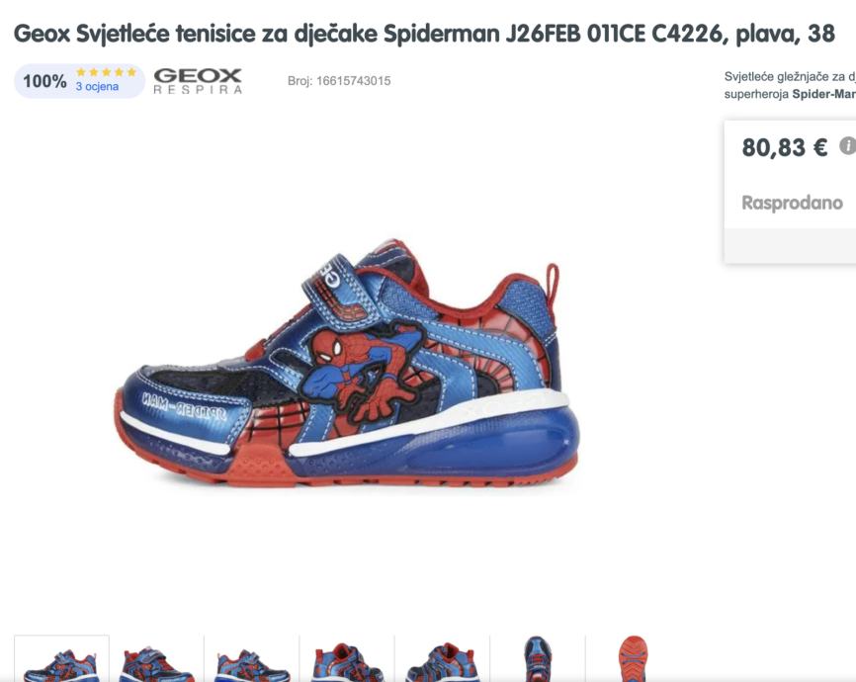This screenshot has width=856, height=682.
Task: Open the Geox Respira brand logo
Action: point(198,81)
